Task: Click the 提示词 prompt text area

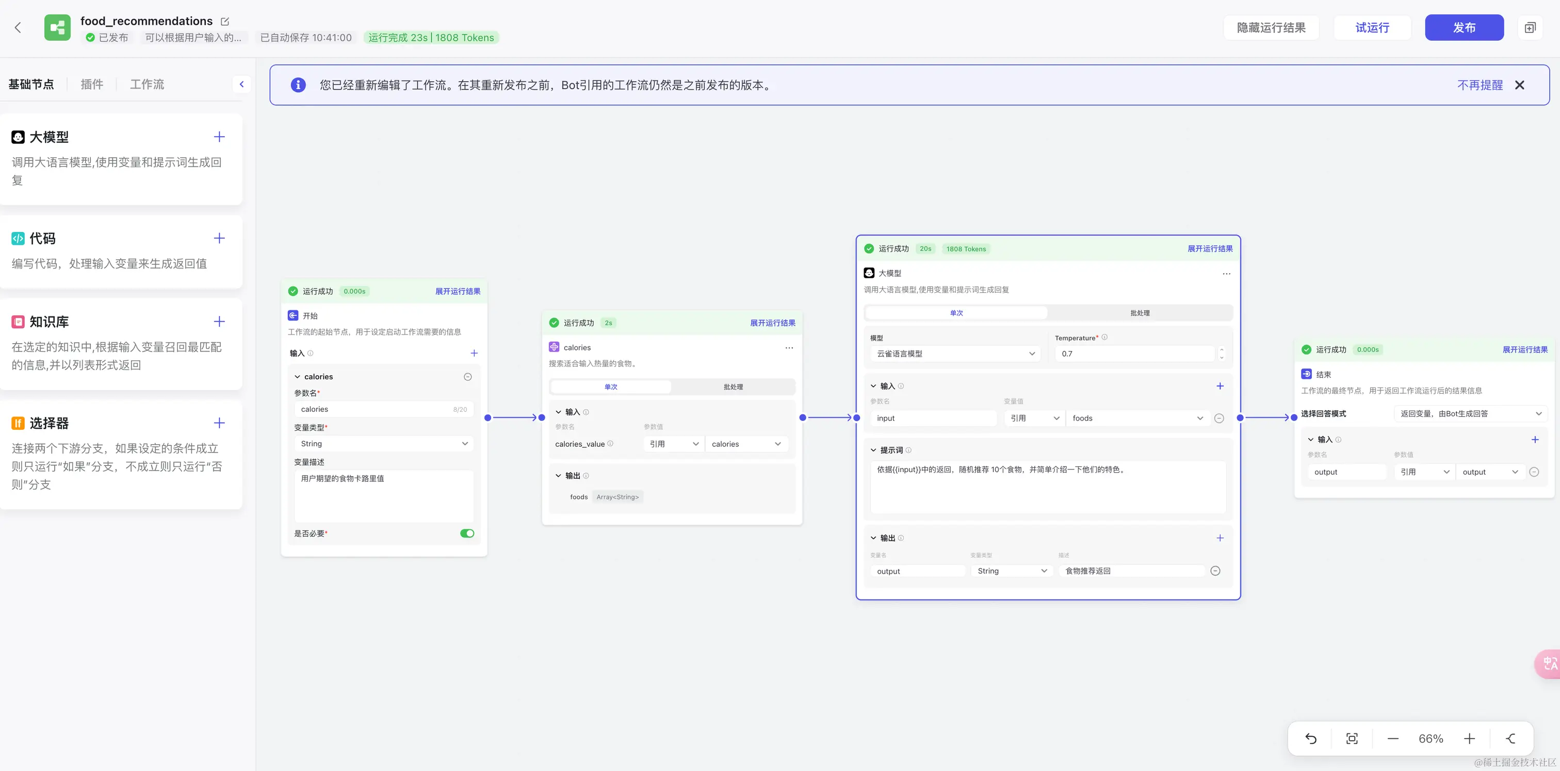Action: (1048, 487)
